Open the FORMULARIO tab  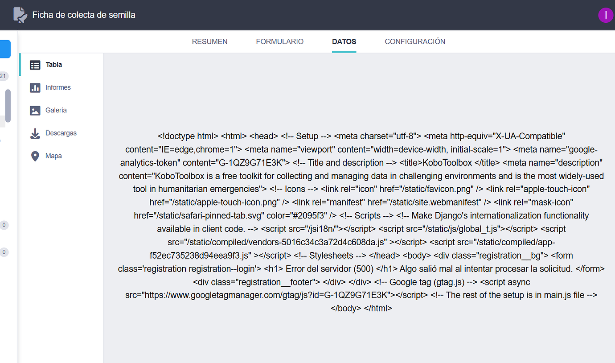279,41
